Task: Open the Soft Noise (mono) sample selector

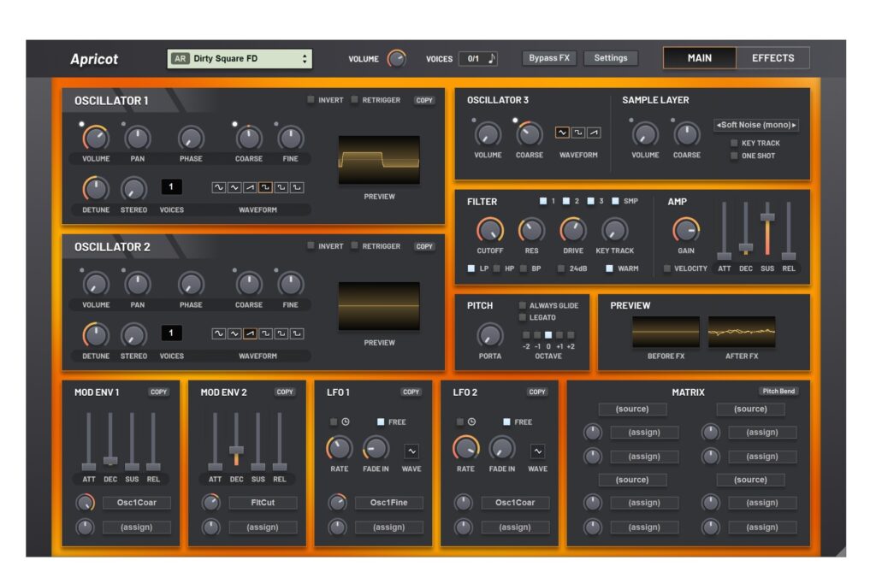Action: (756, 125)
